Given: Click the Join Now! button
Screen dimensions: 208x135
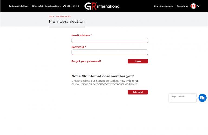Looking at the screenshot, I should tap(138, 92).
